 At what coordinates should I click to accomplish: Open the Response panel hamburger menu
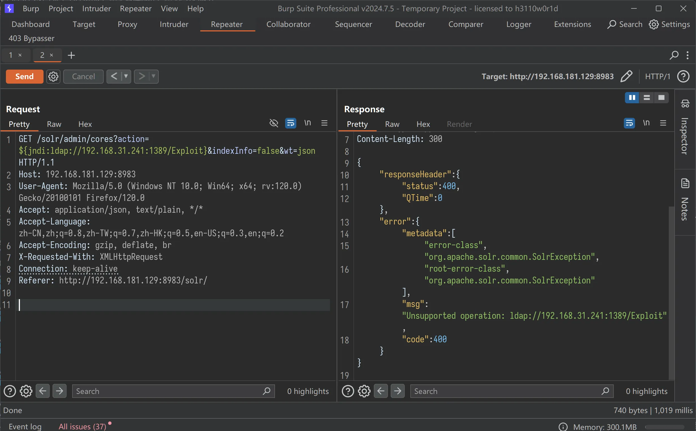click(663, 123)
